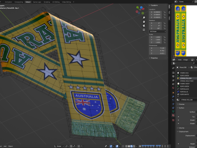Select wireframe viewport shading

(x=126, y=146)
